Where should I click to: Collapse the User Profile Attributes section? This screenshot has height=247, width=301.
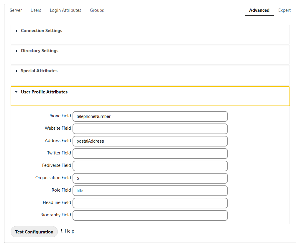click(x=44, y=92)
